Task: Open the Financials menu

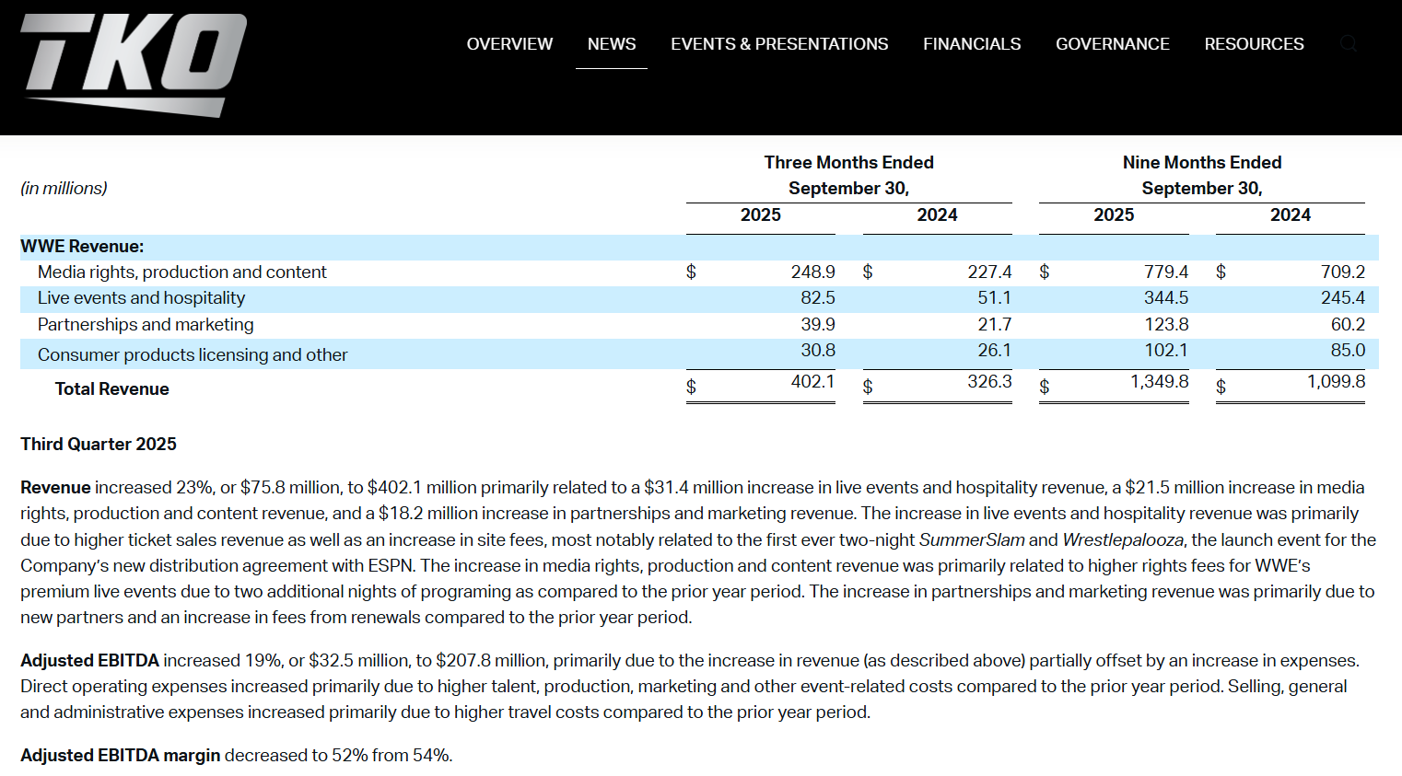Action: [x=972, y=44]
